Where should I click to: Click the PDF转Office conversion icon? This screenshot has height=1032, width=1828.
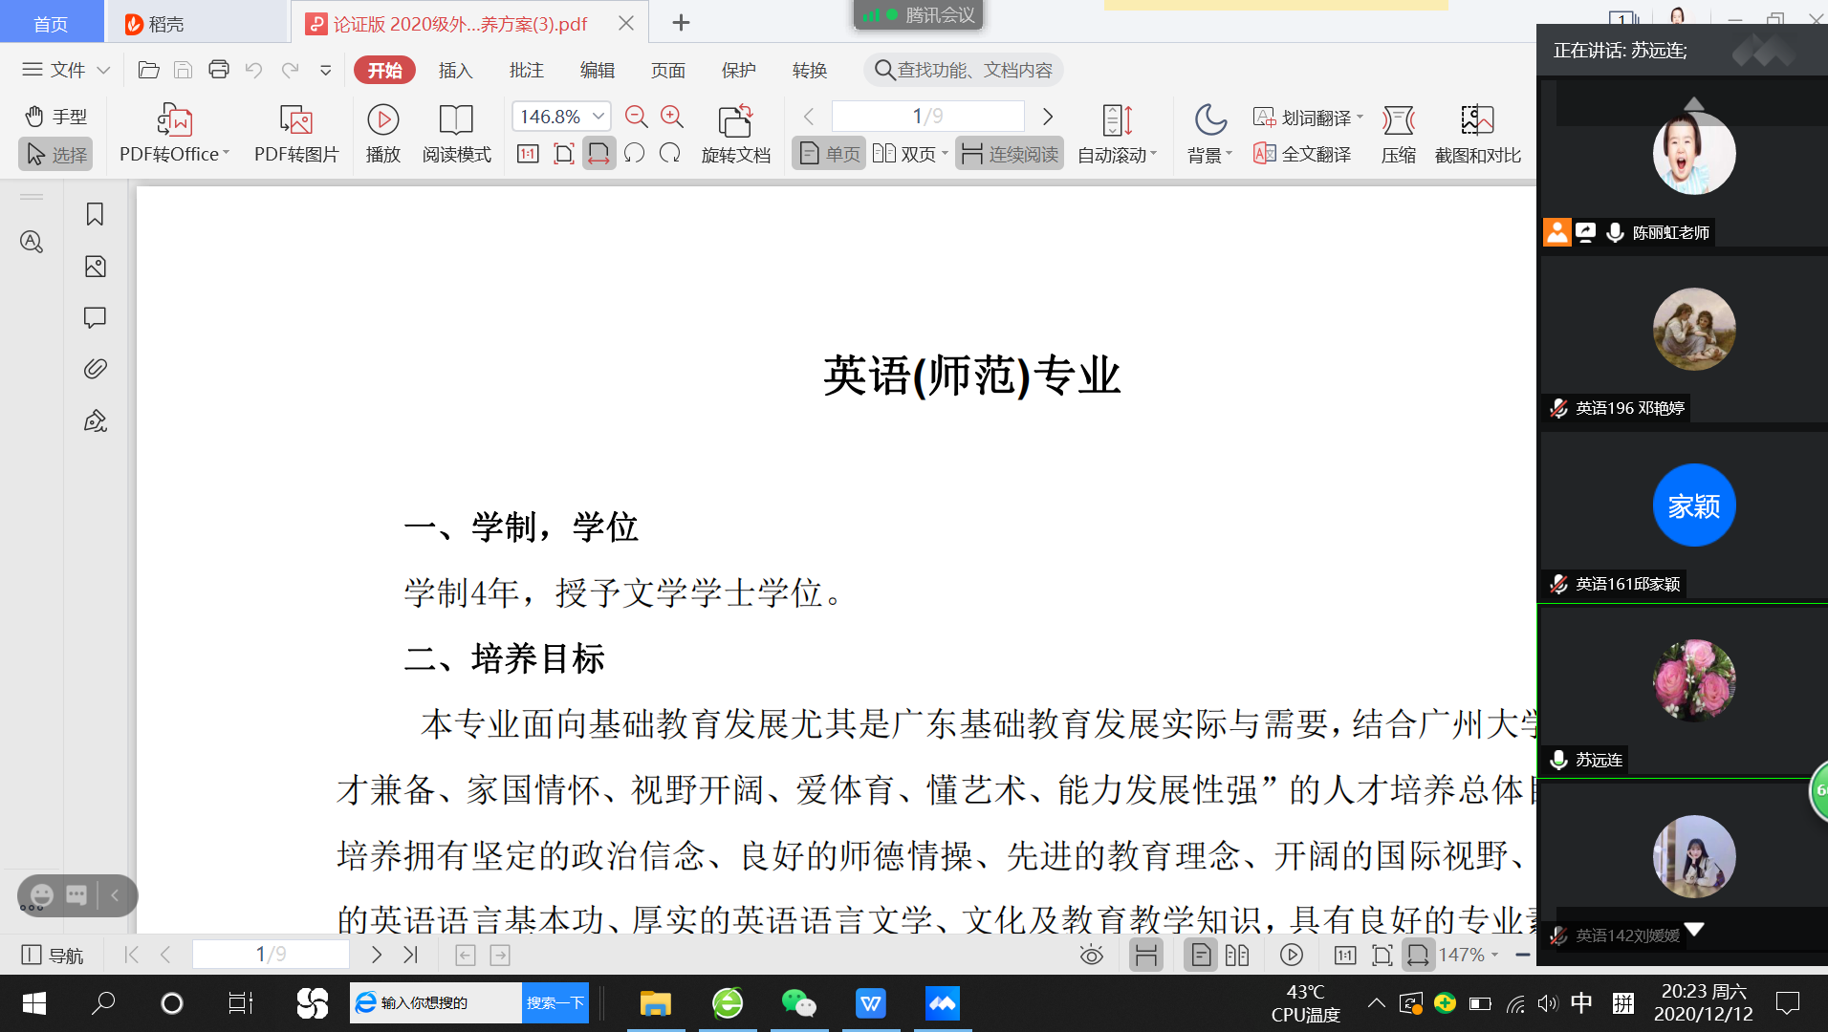174,121
